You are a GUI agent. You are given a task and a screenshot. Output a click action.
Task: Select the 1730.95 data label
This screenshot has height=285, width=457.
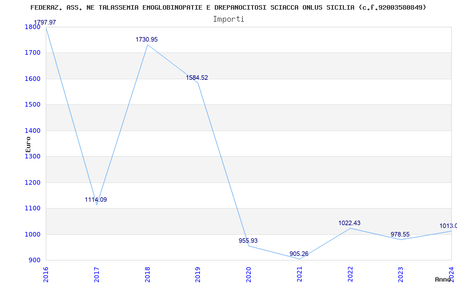point(147,39)
